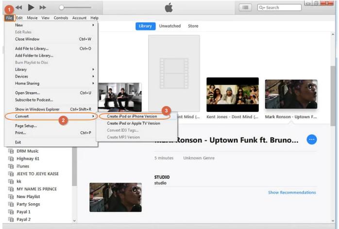The width and height of the screenshot is (339, 229).
Task: Choose Open Stream menu item
Action: [51, 93]
